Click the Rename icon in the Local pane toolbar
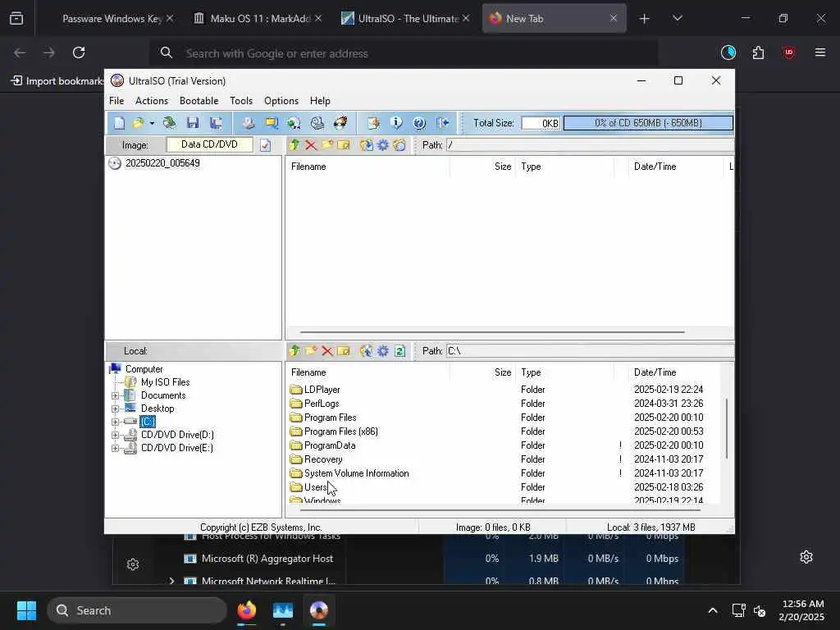The height and width of the screenshot is (630, 840). (x=344, y=351)
